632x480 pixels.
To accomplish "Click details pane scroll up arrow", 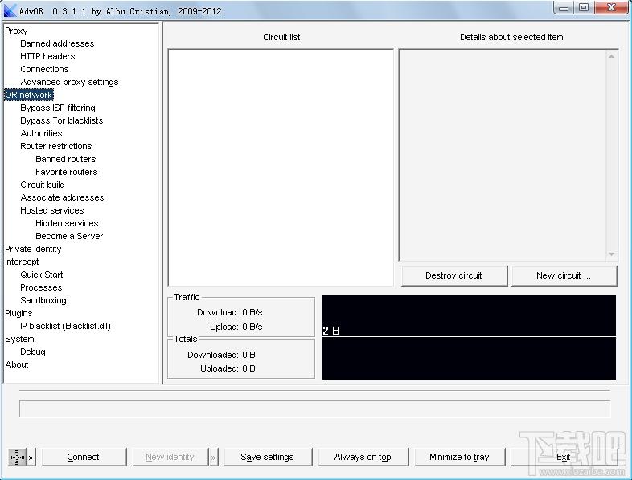I will (x=611, y=56).
